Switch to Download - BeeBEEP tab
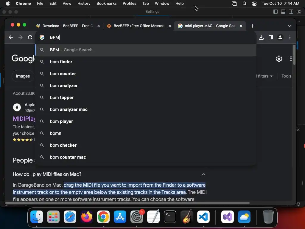 coord(68,26)
